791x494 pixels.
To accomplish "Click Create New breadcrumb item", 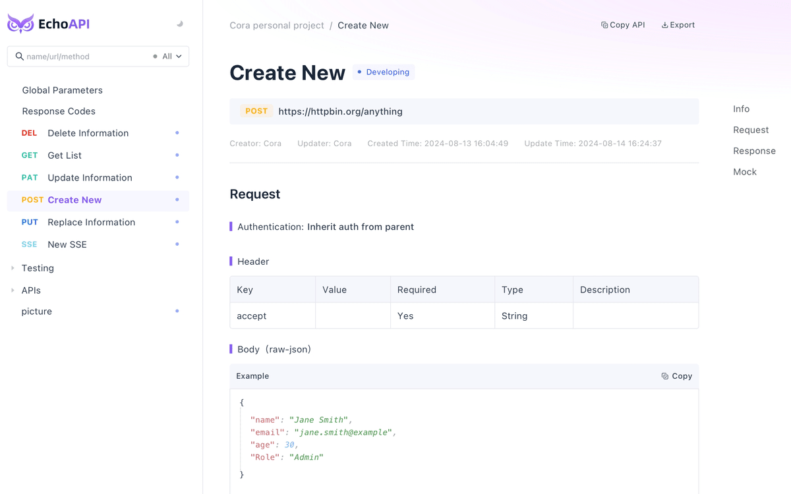I will pyautogui.click(x=363, y=26).
